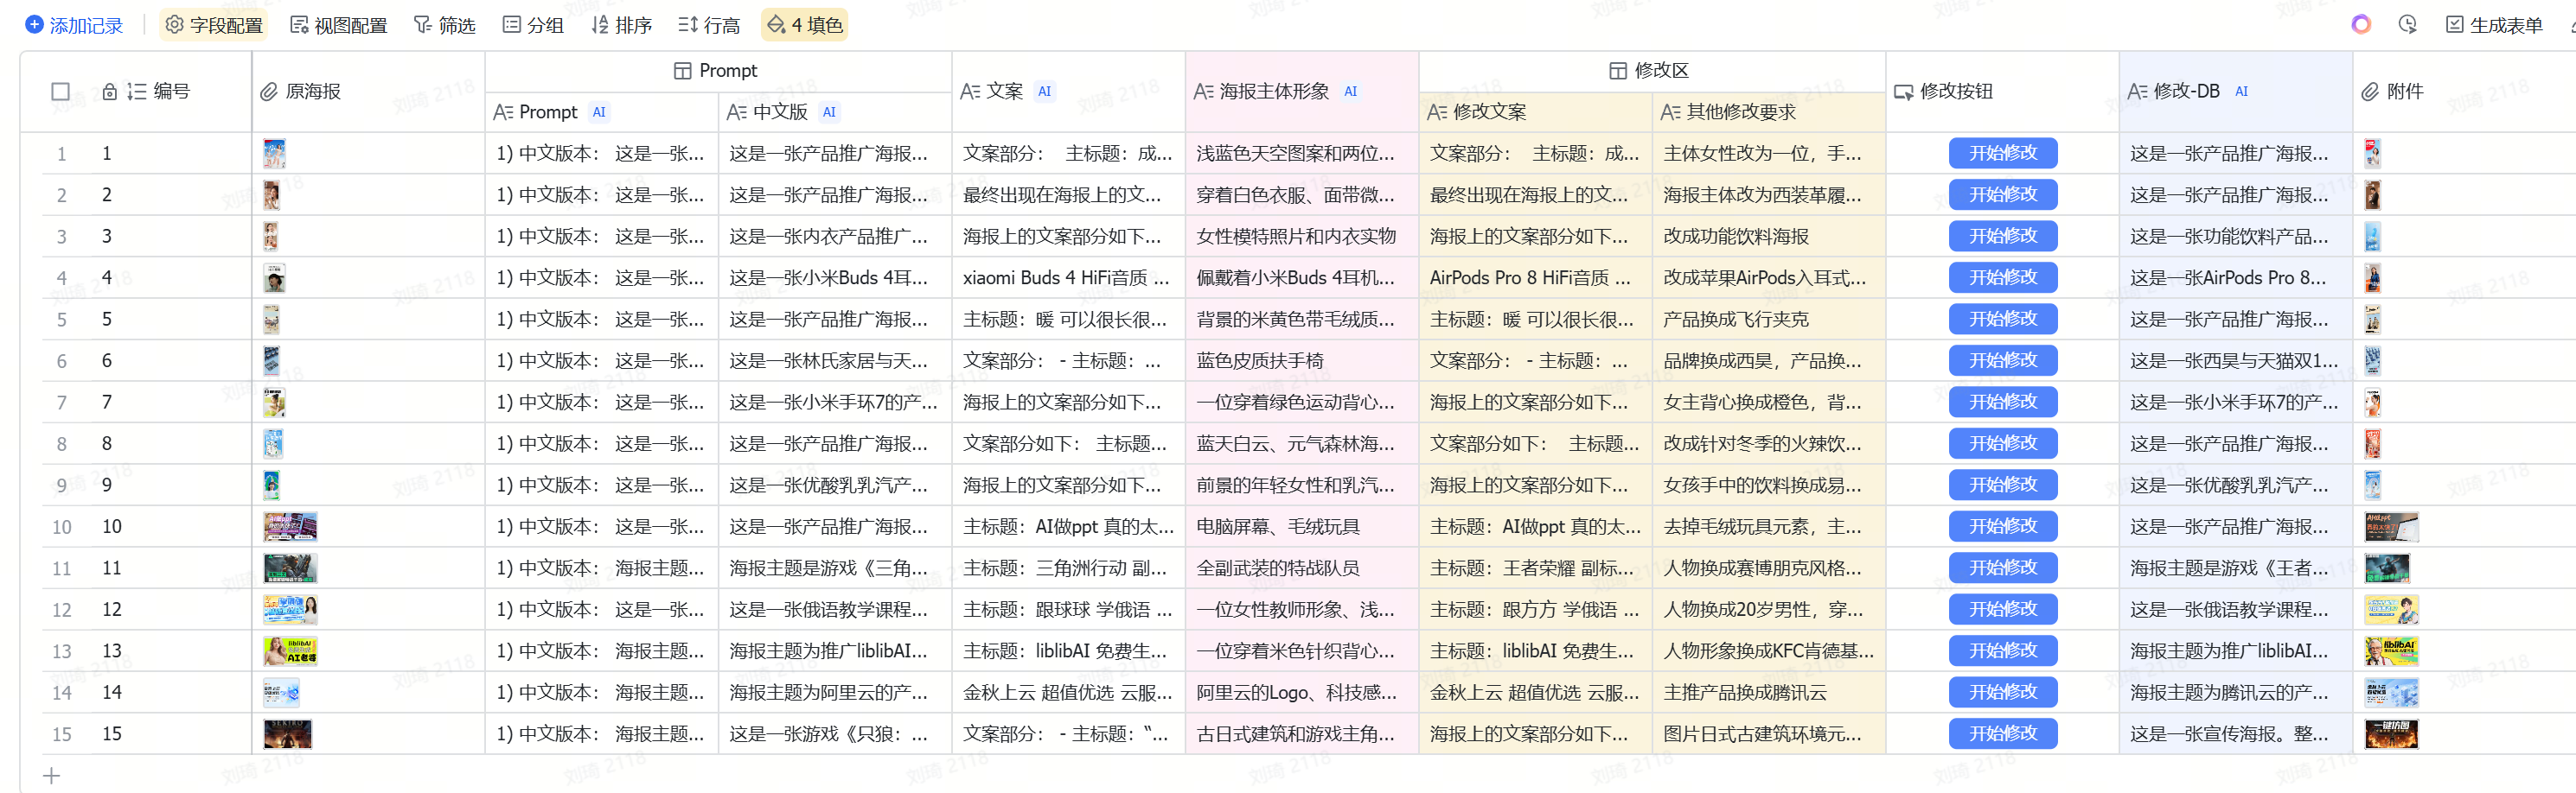Viewport: 2576px width, 793px height.
Task: Adjust row height via 行高
Action: [x=709, y=25]
